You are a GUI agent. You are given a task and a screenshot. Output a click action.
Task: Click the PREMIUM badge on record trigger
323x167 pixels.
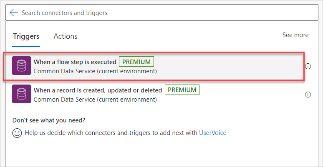coord(182,90)
